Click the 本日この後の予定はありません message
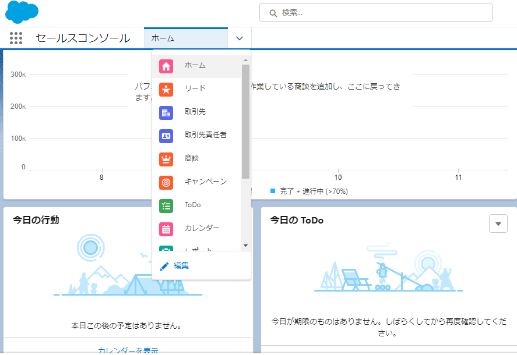This screenshot has width=517, height=355. click(126, 326)
